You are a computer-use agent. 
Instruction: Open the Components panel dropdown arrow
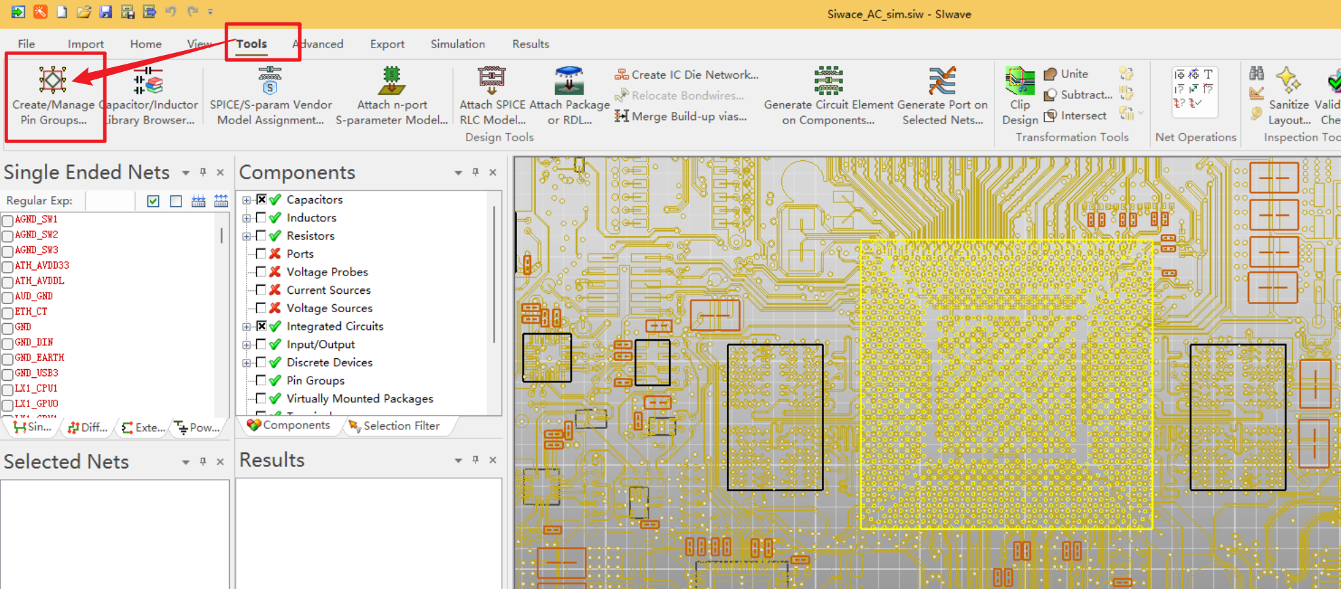459,173
